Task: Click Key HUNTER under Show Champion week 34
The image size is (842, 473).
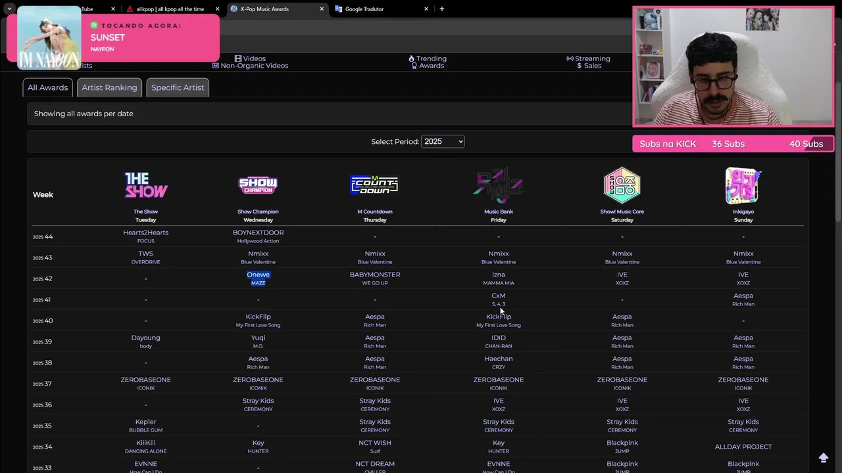Action: (x=258, y=446)
